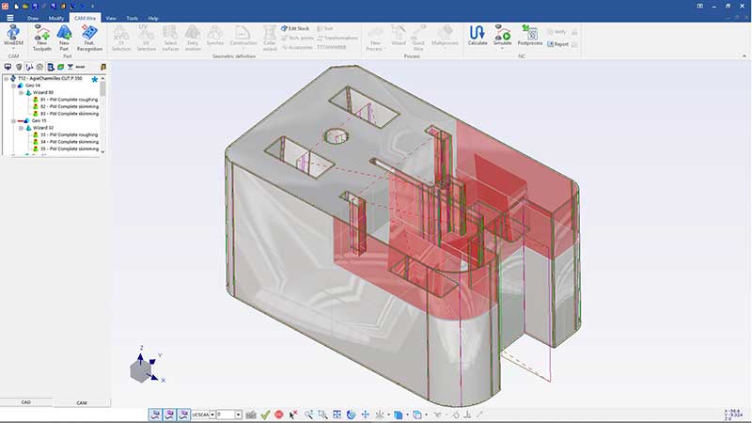Click the New Part icon
The width and height of the screenshot is (752, 423).
(x=64, y=36)
